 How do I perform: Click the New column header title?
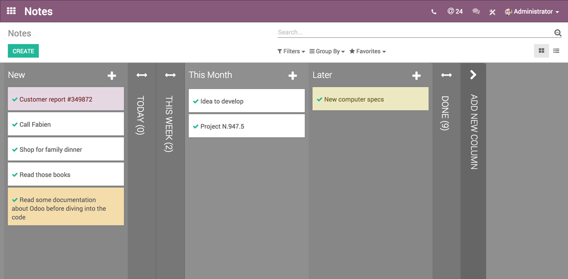coord(17,75)
